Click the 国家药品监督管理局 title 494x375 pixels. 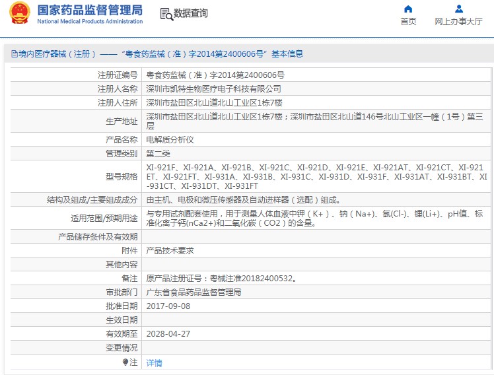point(90,10)
